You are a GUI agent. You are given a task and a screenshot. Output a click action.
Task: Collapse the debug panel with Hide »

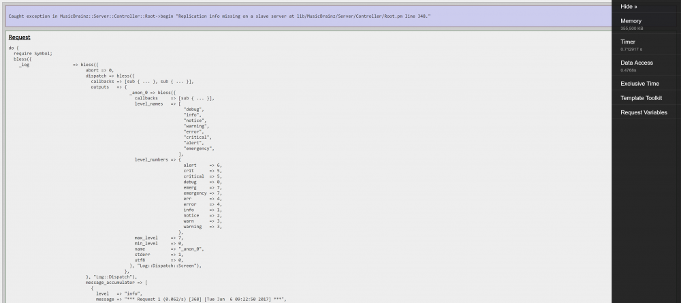[629, 7]
